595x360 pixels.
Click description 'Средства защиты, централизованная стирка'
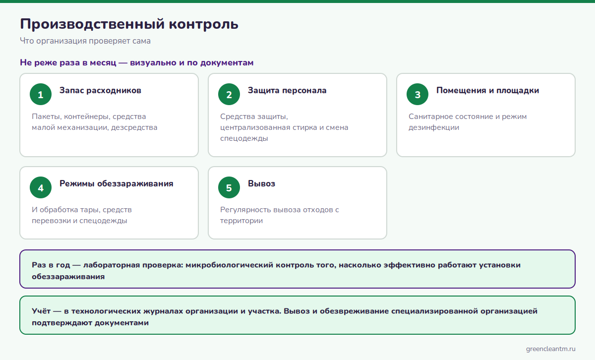click(x=284, y=127)
